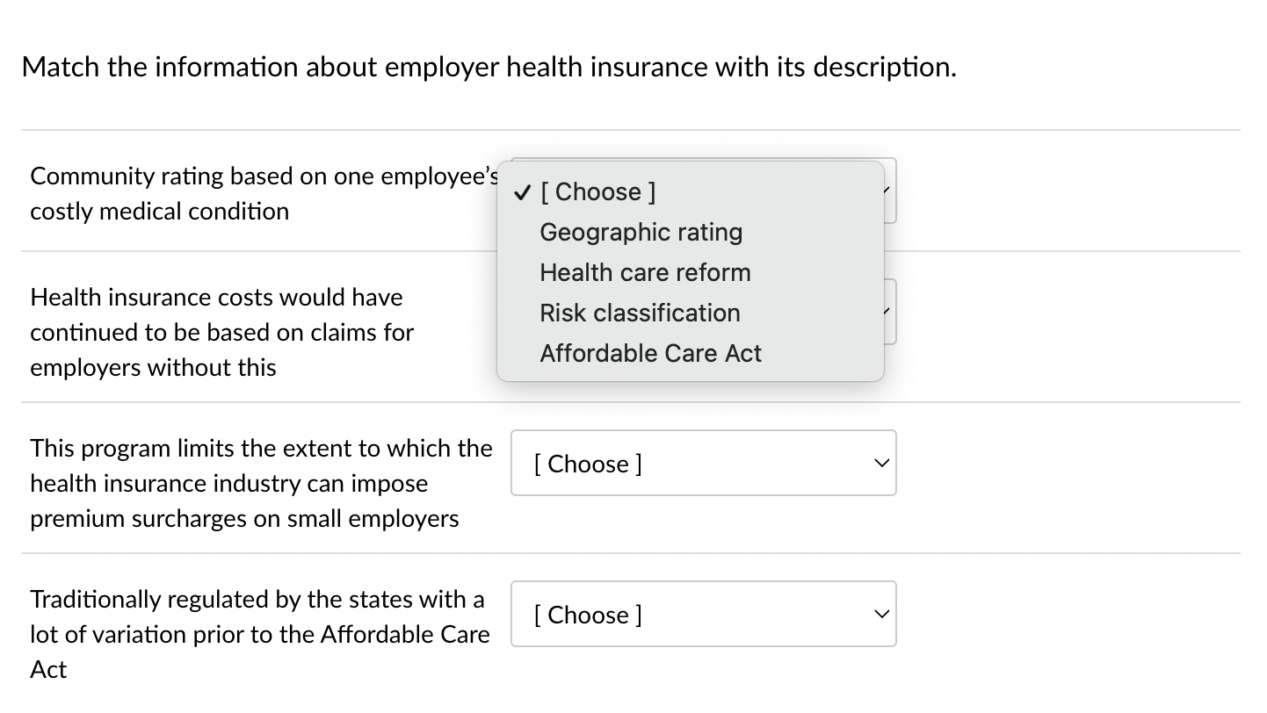Image resolution: width=1267 pixels, height=713 pixels.
Task: Open the dropdown for the premium surcharges question
Action: click(x=703, y=463)
